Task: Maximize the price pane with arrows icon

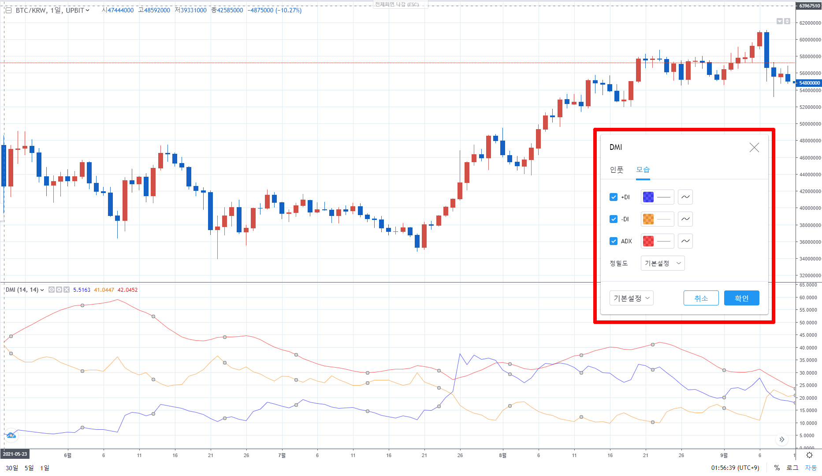Action: (x=787, y=21)
